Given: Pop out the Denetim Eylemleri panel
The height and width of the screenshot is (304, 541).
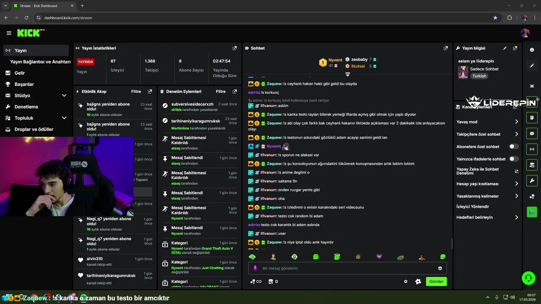Looking at the screenshot, I should (235, 91).
